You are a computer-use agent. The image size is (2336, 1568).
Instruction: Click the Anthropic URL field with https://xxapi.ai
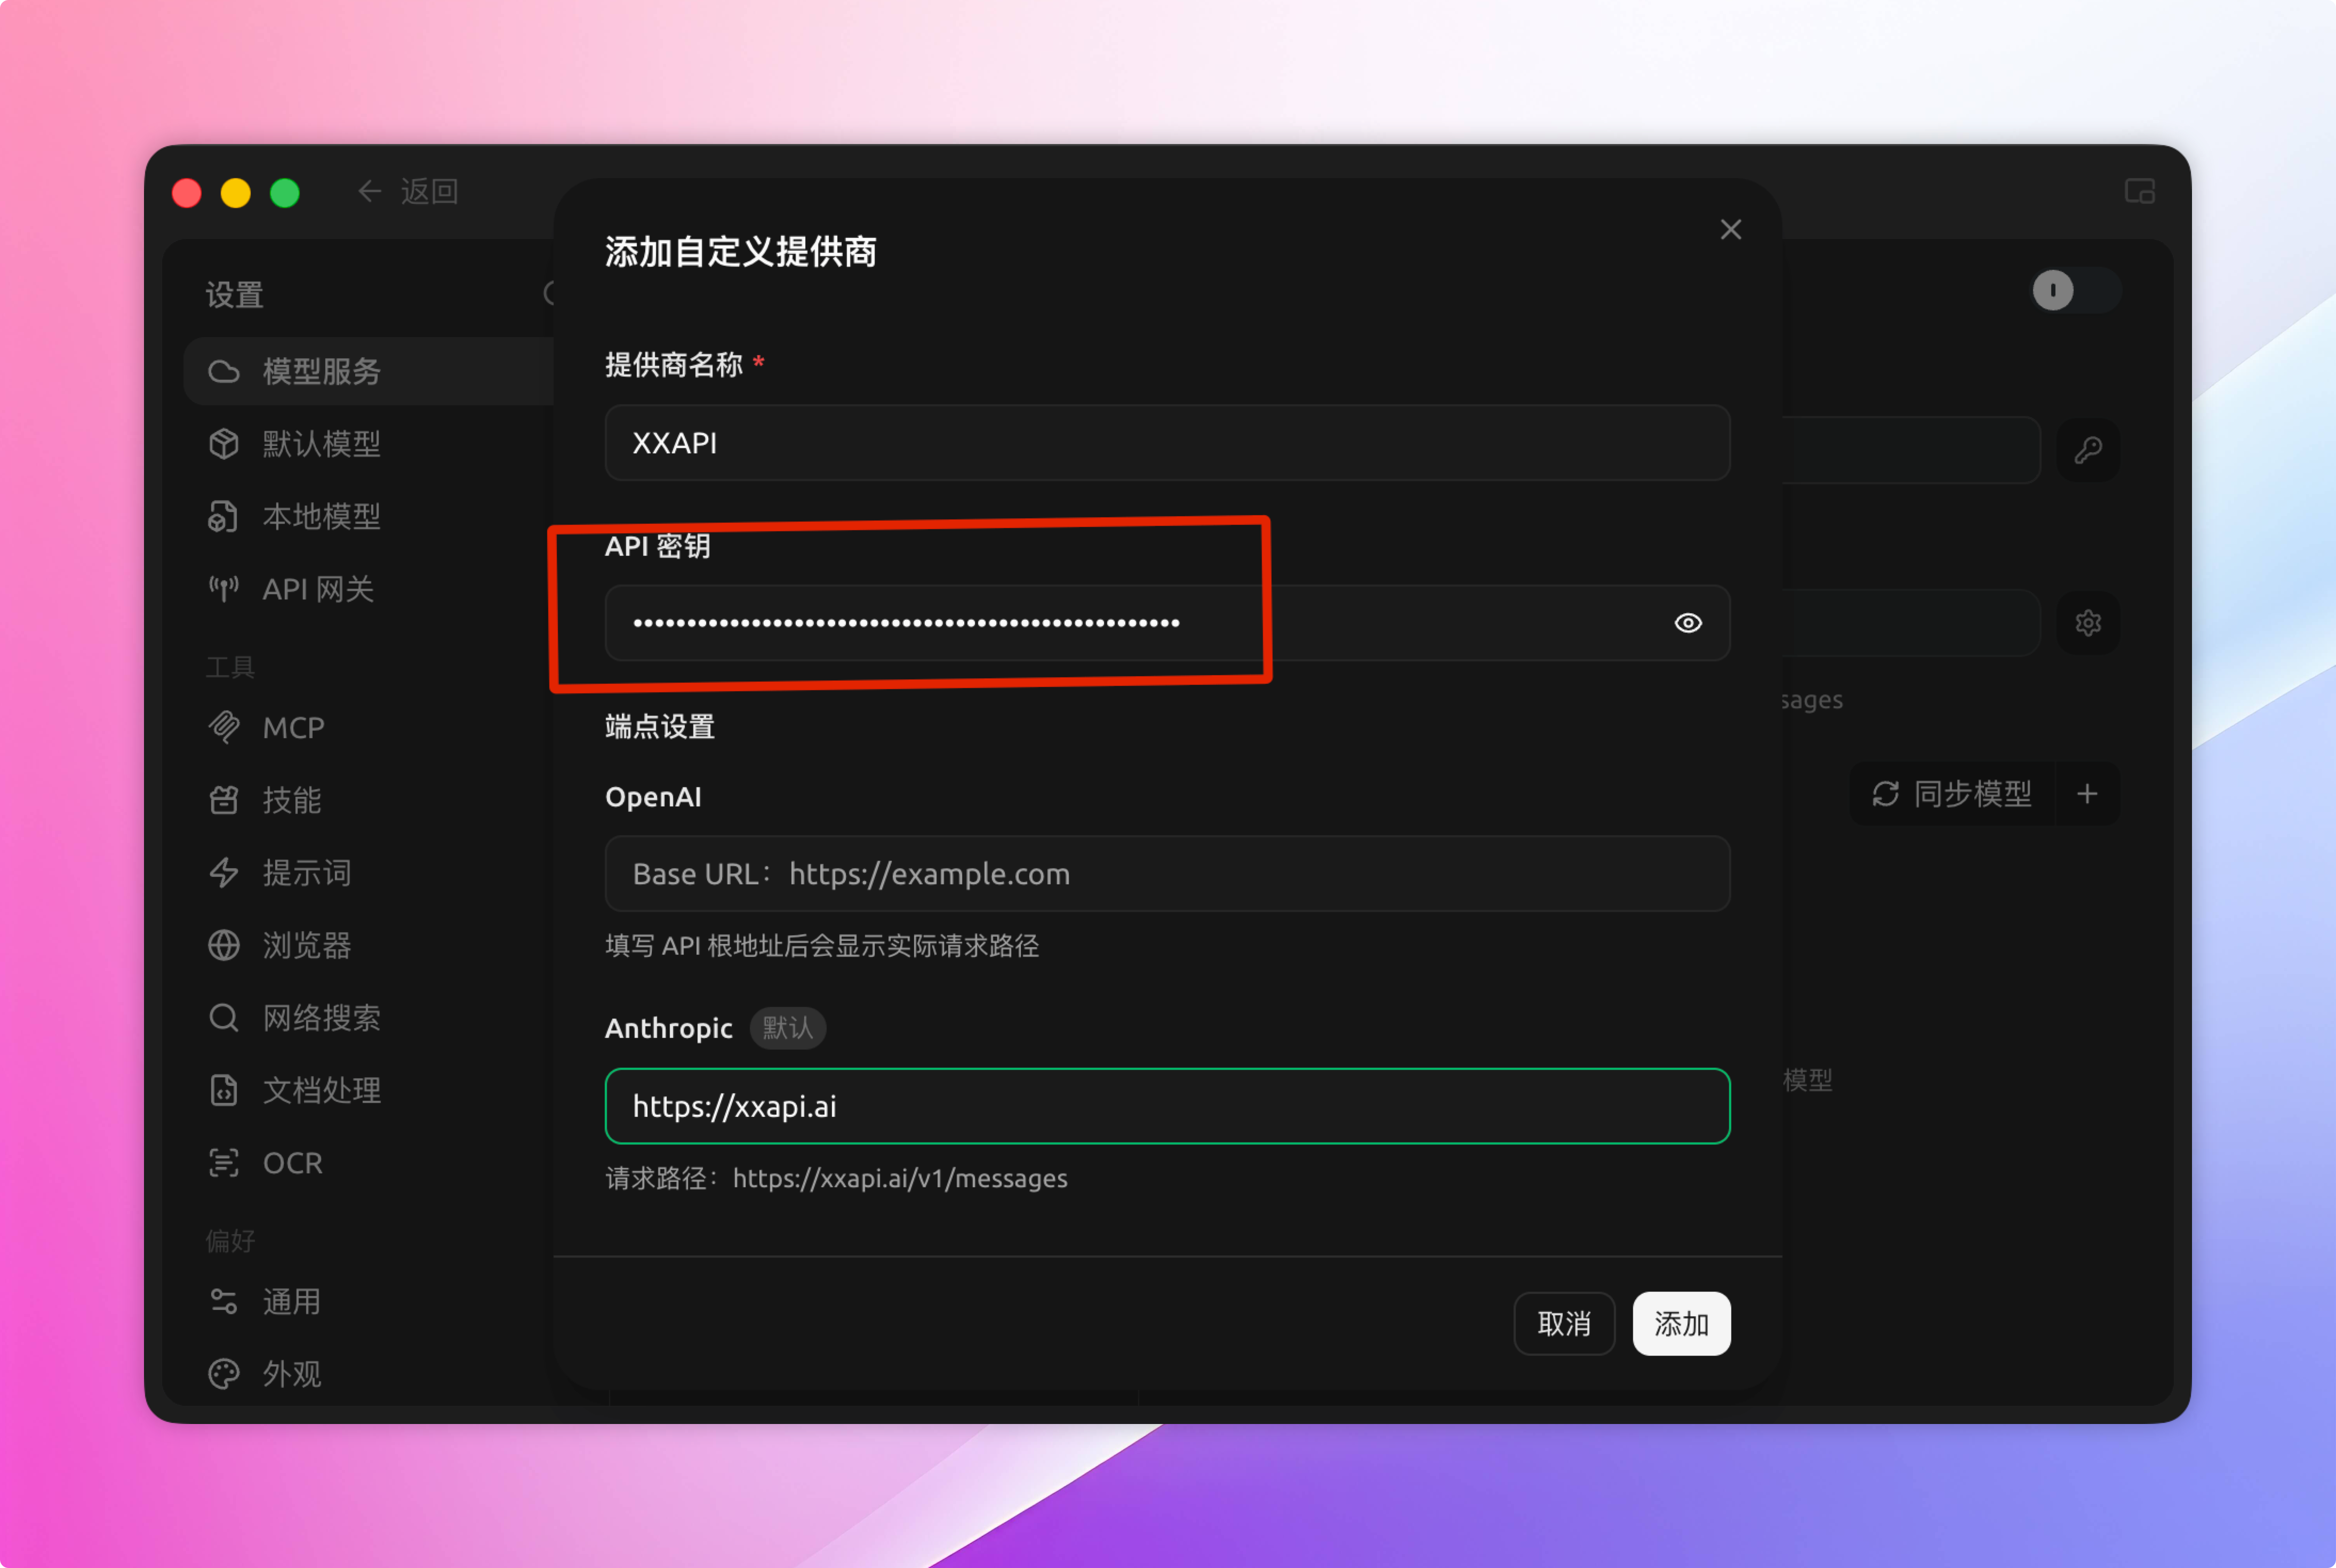click(1167, 1106)
